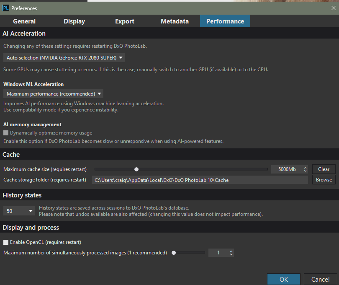Clear the cache with Clear button
This screenshot has height=285, width=339.
324,169
